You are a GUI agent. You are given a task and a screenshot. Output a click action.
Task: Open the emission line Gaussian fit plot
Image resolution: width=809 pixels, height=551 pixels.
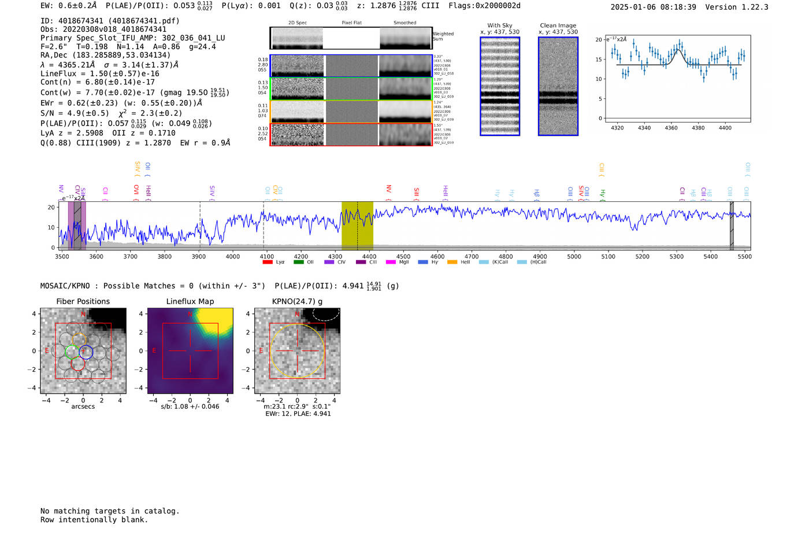[x=678, y=79]
